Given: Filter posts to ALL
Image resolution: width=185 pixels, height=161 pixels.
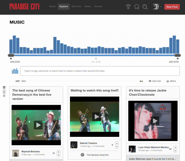Looking at the screenshot, I should [141, 81].
